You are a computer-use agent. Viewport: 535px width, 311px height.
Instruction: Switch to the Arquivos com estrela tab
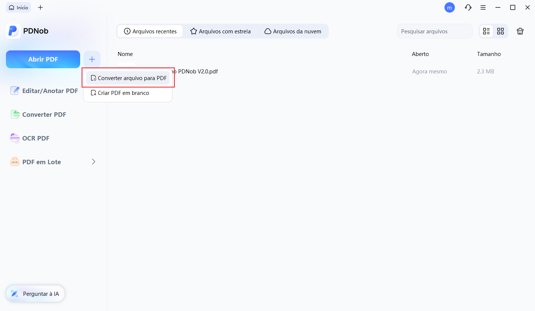pyautogui.click(x=220, y=31)
